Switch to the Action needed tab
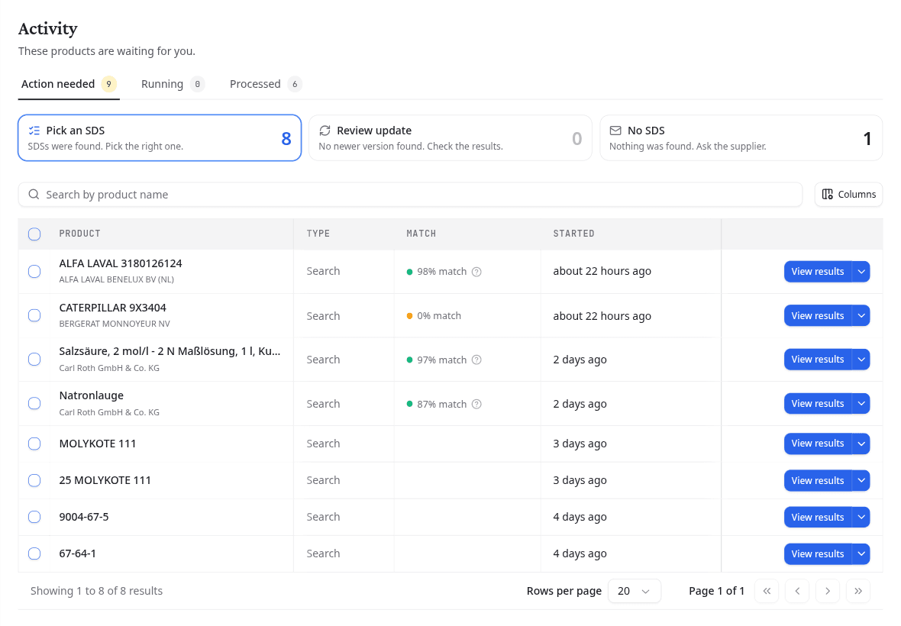The width and height of the screenshot is (901, 626). (x=69, y=85)
